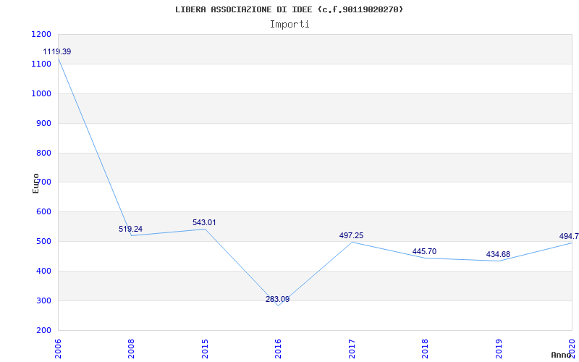Select the 445.70 data label
This screenshot has height=362, width=579.
[x=424, y=251]
